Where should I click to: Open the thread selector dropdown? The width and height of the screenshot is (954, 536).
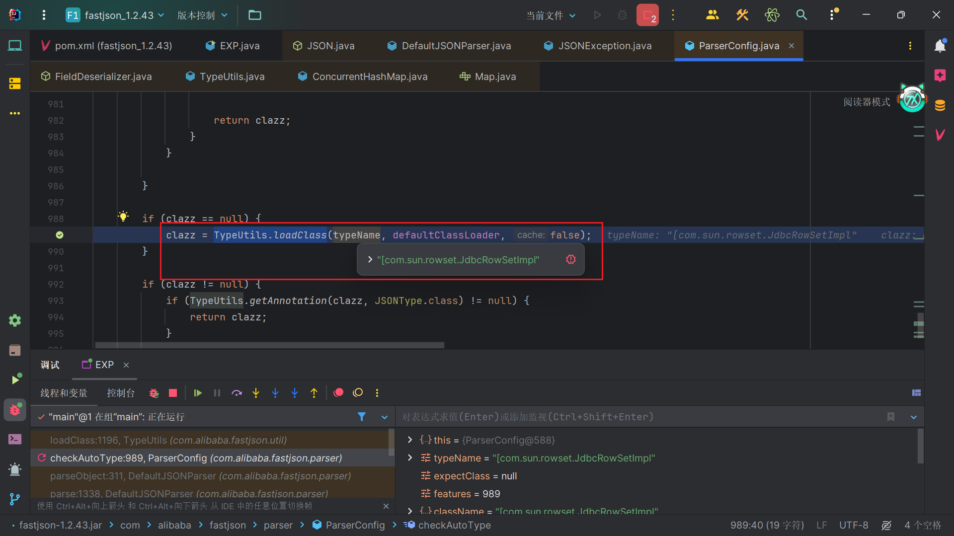pyautogui.click(x=385, y=417)
